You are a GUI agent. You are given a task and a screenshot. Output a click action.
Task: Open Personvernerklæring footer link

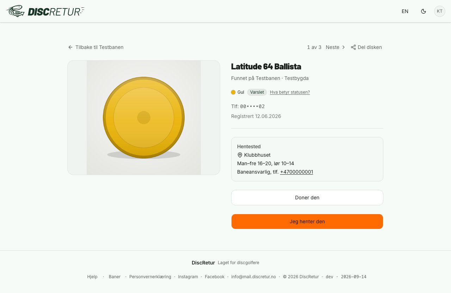(150, 277)
